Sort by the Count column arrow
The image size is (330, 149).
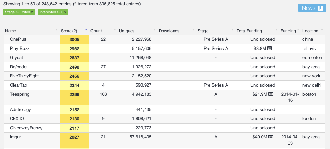115,30
